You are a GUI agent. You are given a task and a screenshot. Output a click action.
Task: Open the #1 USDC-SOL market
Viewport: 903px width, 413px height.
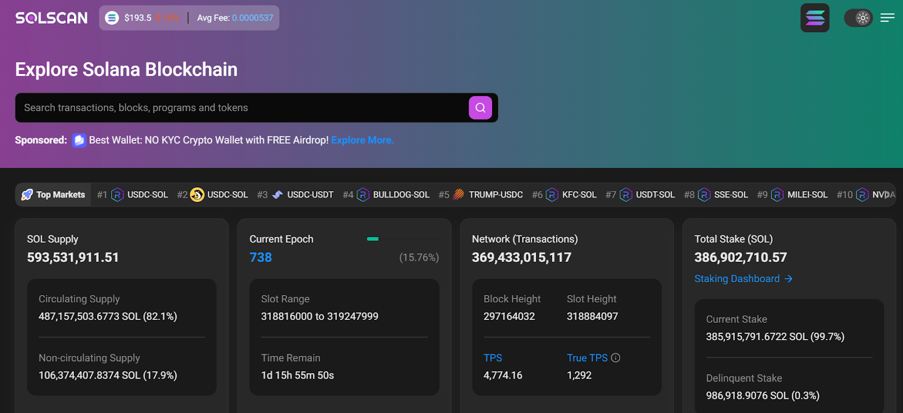[x=148, y=195]
